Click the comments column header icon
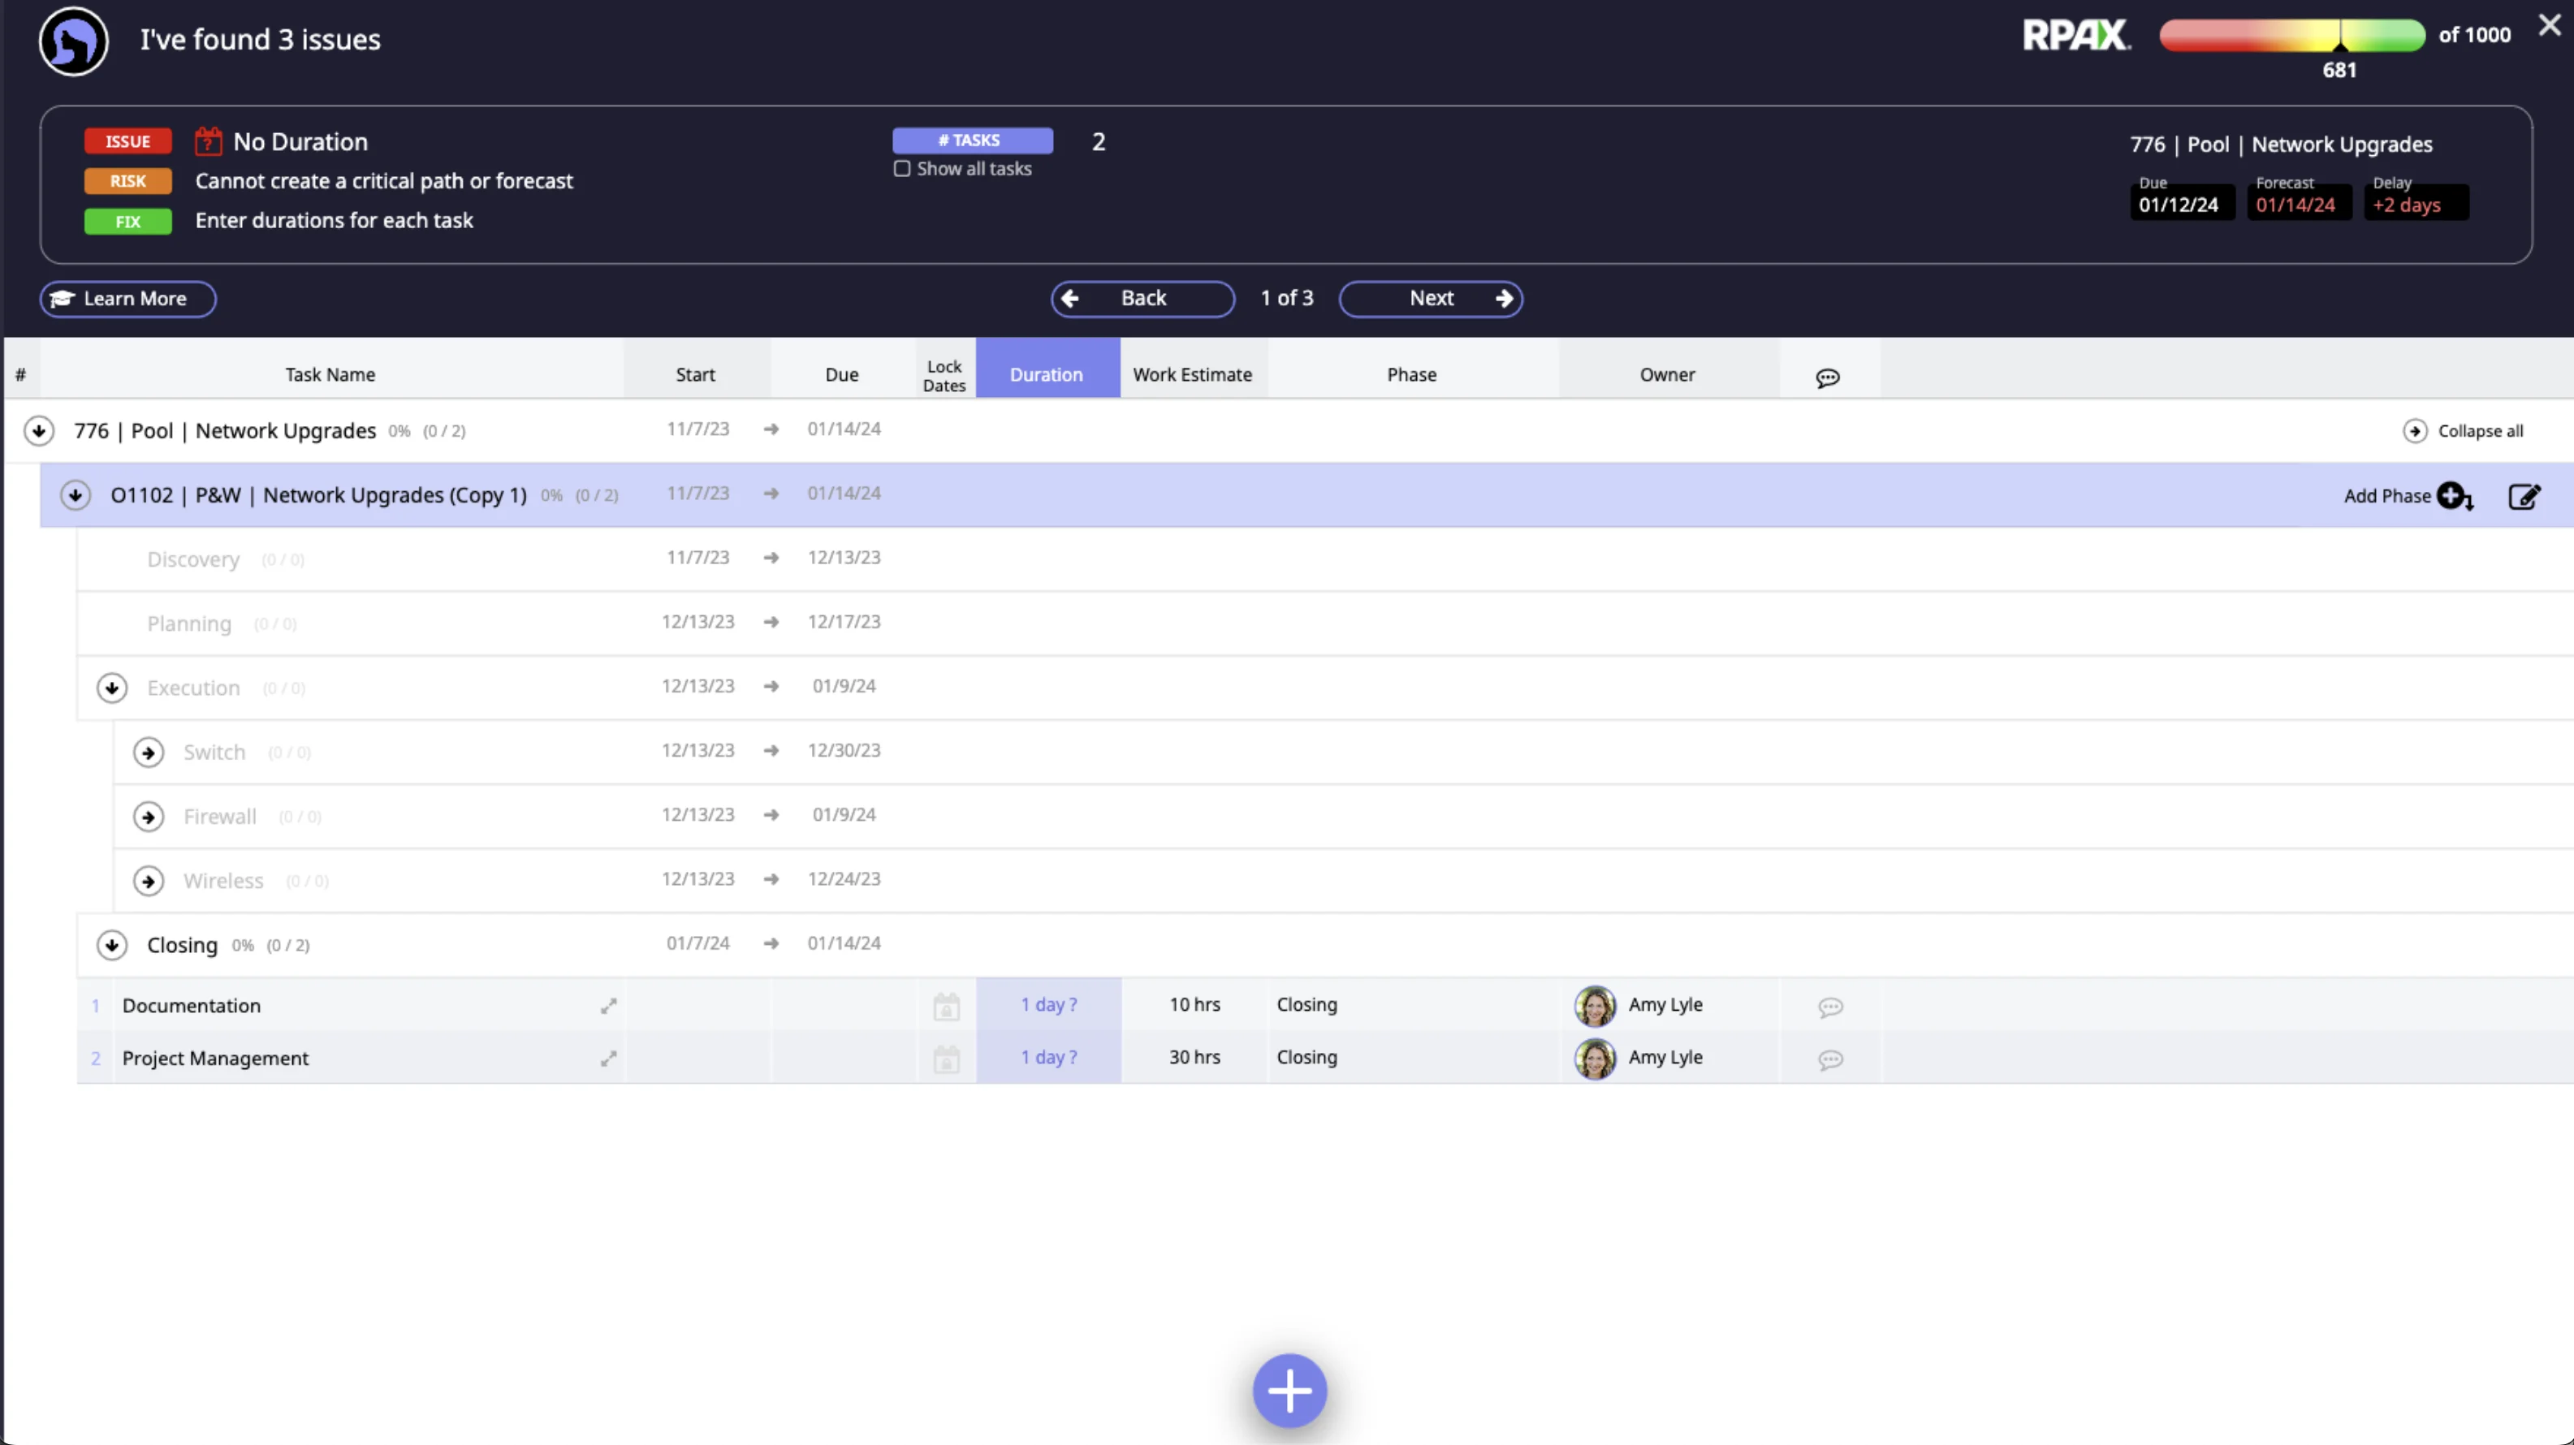Viewport: 2574px width, 1445px height. [1827, 377]
